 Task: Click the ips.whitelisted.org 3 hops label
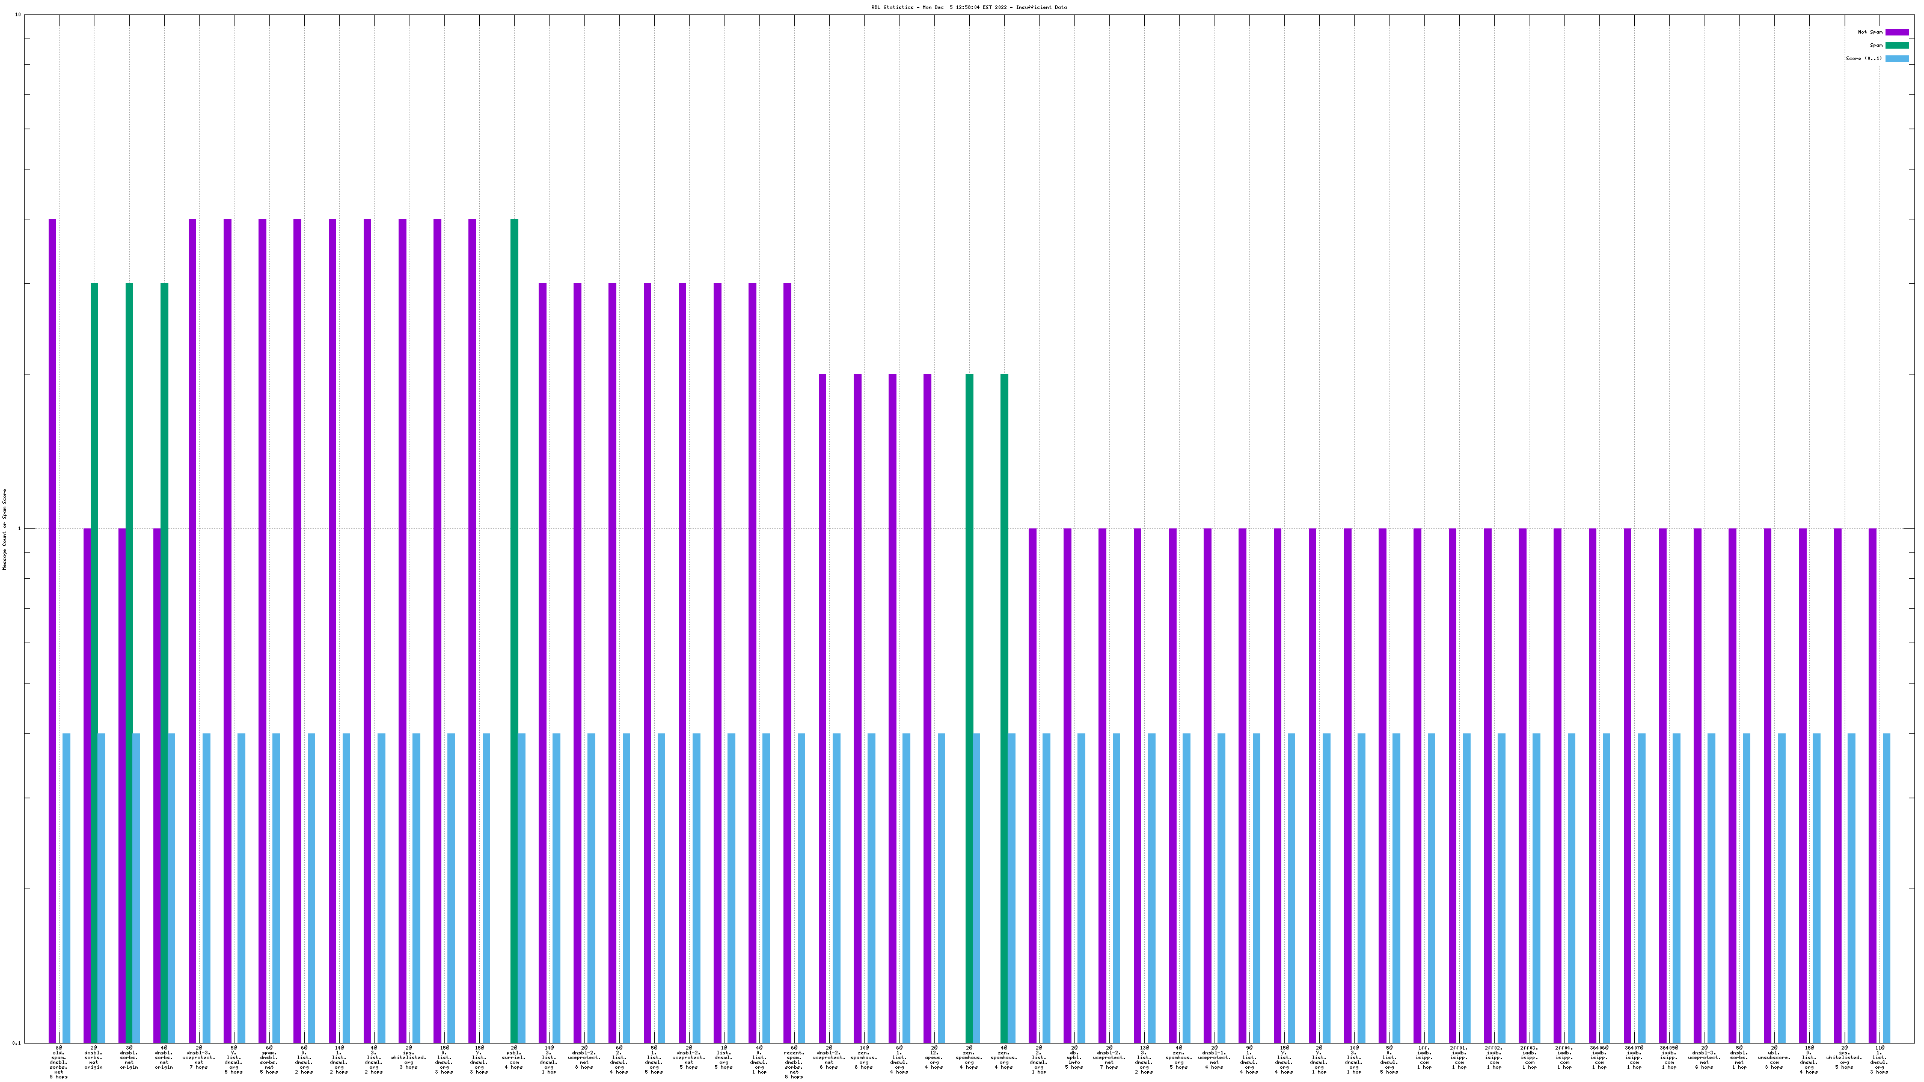coord(409,1057)
